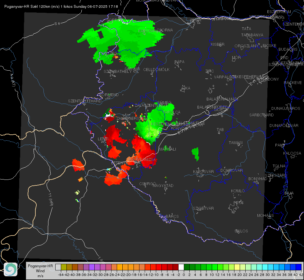Viewport: 304px width, 280px height.
Task: Click the SZOMBATHELY label
Action: click(118, 71)
